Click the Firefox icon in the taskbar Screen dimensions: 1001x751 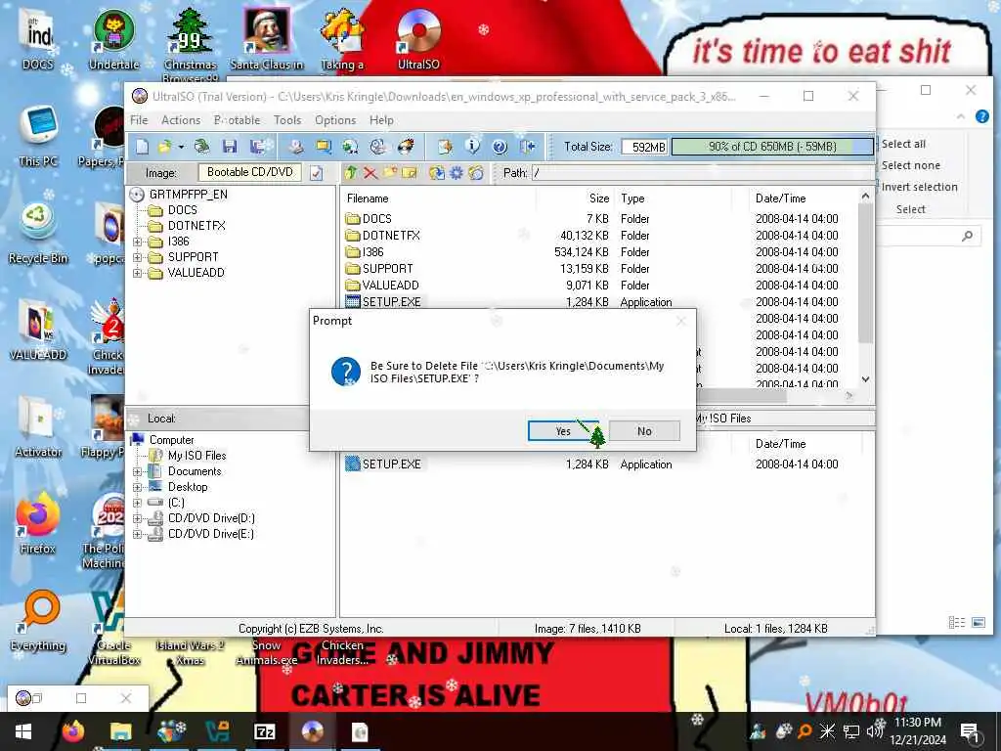(72, 731)
